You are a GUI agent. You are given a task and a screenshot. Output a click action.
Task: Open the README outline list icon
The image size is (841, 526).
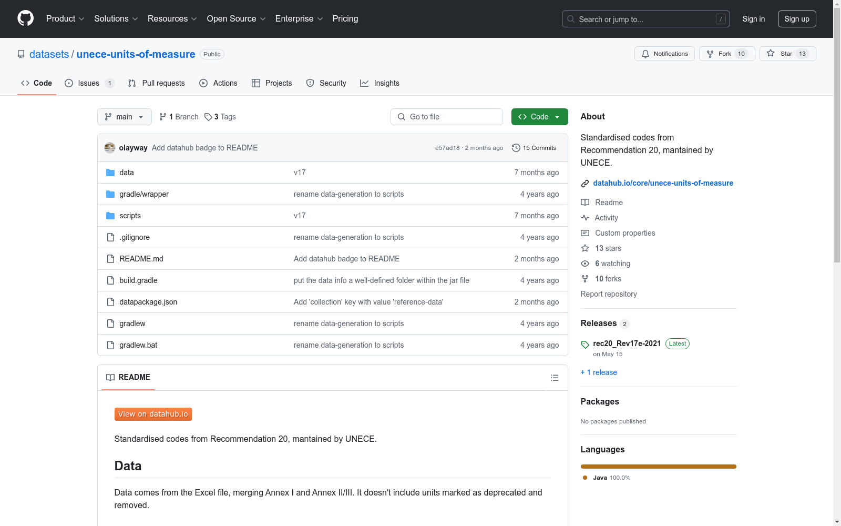(x=555, y=378)
